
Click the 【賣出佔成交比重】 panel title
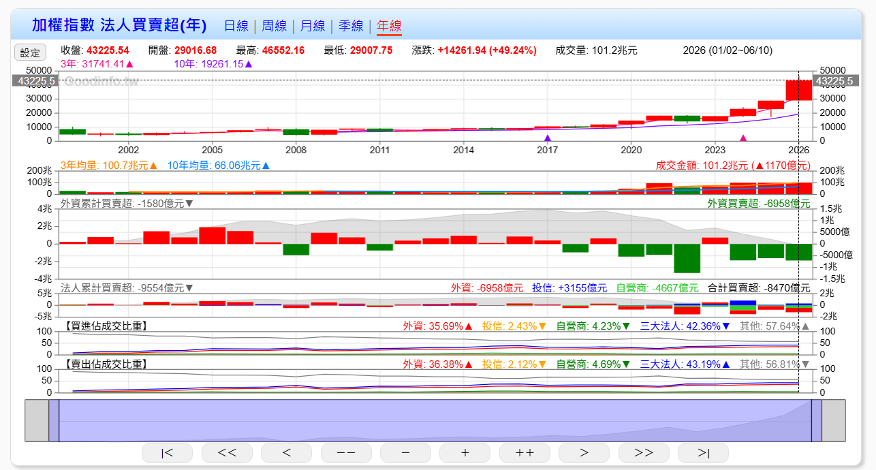(x=108, y=364)
